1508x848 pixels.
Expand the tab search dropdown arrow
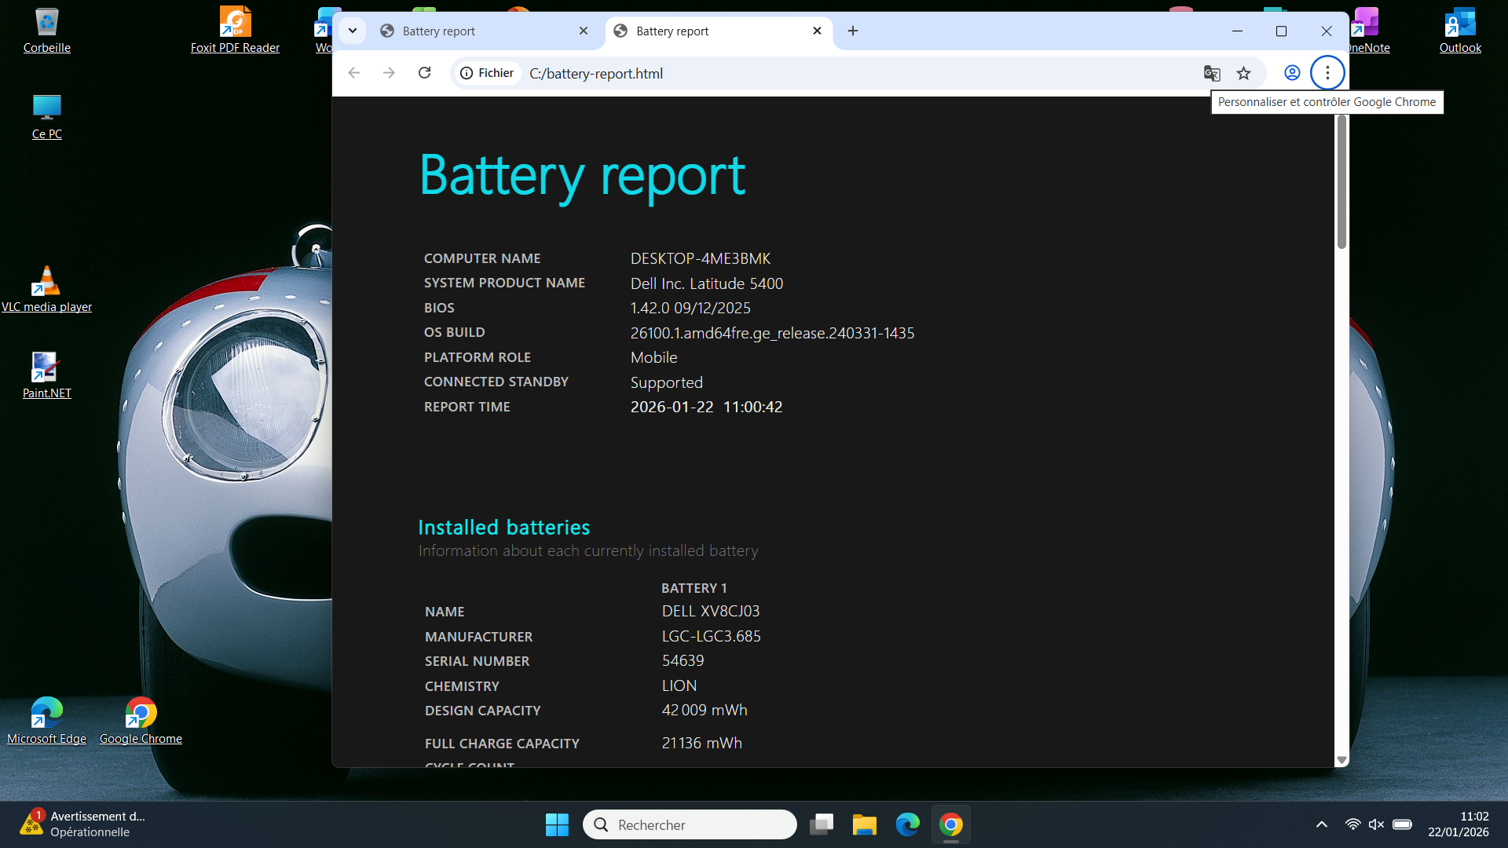(x=353, y=31)
